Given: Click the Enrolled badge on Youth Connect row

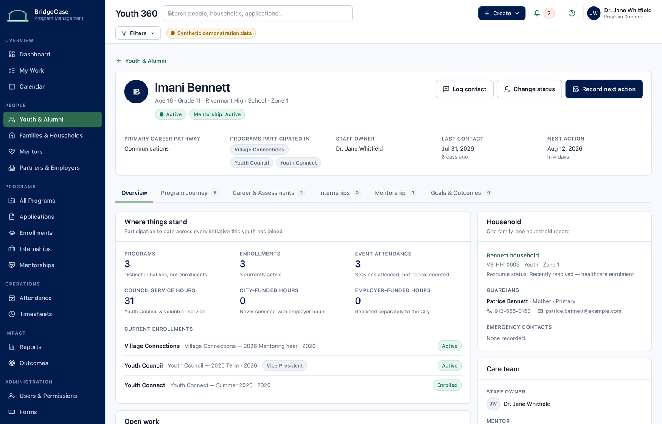Looking at the screenshot, I should (x=447, y=385).
